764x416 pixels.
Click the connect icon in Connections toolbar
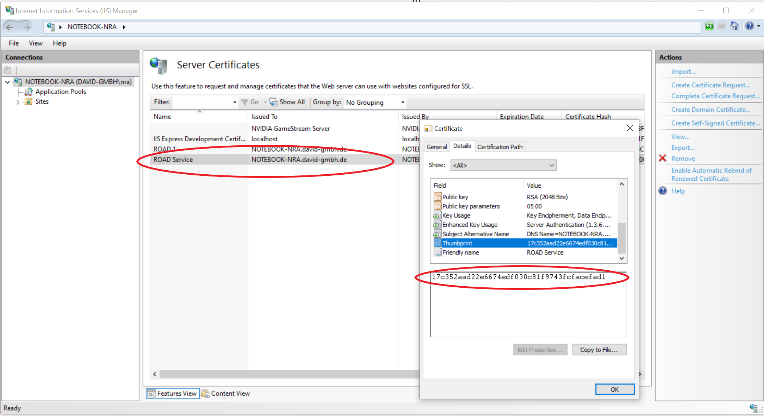point(8,70)
